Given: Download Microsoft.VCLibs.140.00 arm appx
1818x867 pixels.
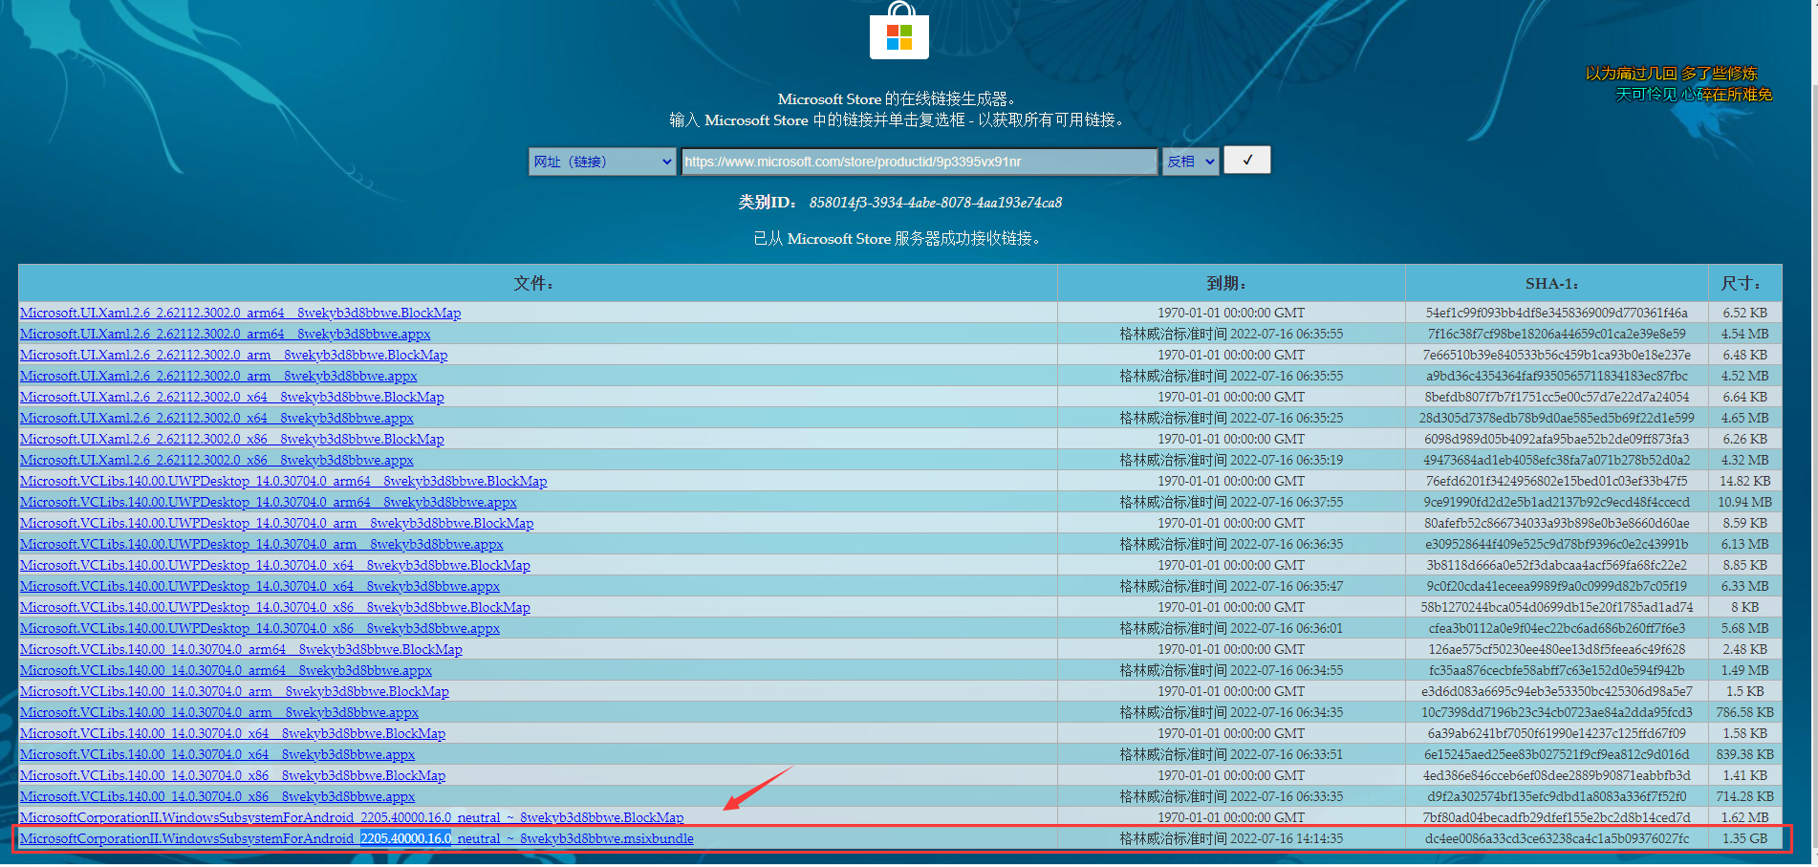Looking at the screenshot, I should (x=220, y=712).
